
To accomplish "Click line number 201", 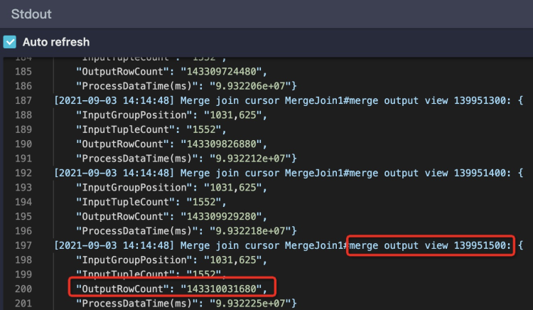I will point(23,303).
